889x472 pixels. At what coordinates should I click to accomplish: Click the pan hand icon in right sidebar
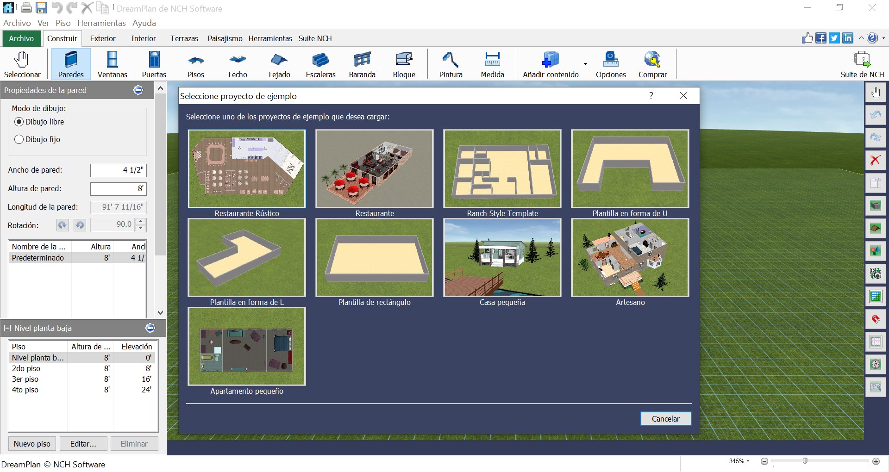point(876,93)
